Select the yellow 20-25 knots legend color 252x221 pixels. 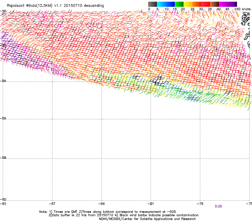[188, 4]
